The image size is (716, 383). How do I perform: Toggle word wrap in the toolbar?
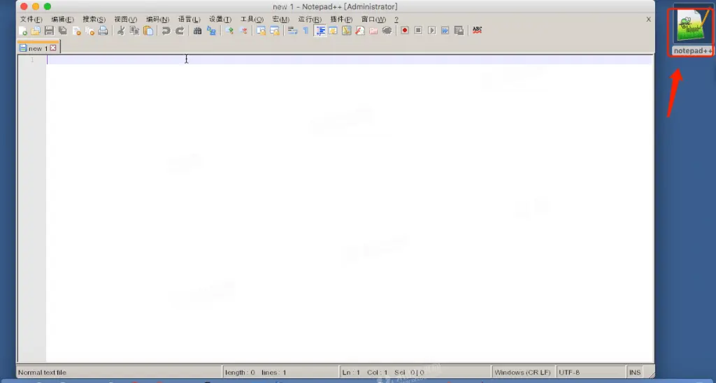(293, 31)
